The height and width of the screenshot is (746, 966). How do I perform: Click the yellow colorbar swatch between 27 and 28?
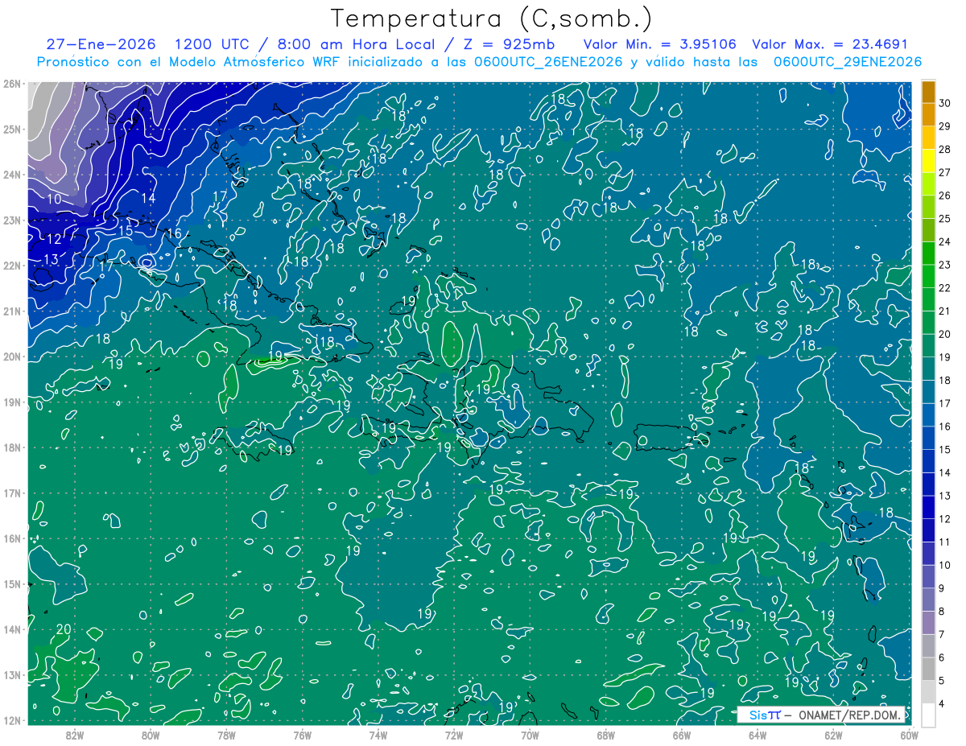[x=928, y=161]
